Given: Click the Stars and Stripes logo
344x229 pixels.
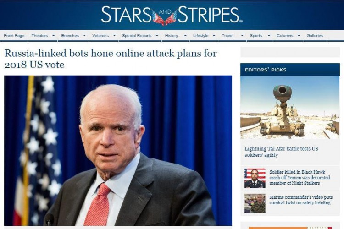Looking at the screenshot, I should pyautogui.click(x=172, y=15).
